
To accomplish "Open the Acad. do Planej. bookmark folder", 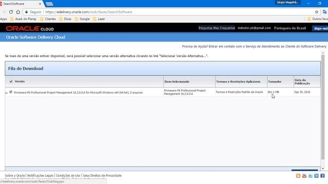I will (x=23, y=19).
